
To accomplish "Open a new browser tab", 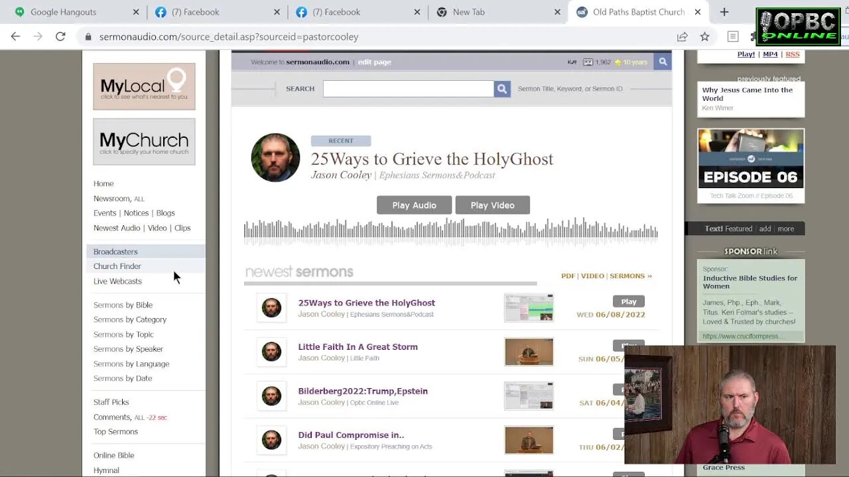I will click(x=724, y=12).
